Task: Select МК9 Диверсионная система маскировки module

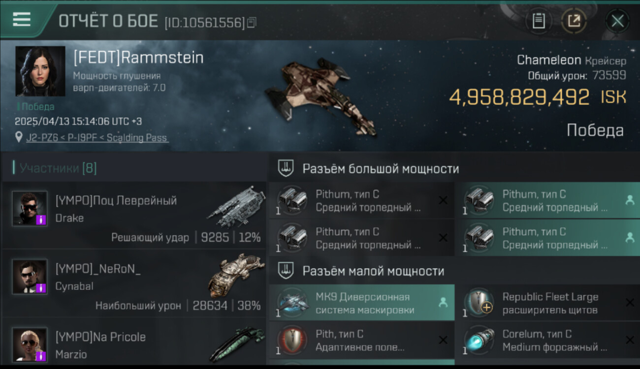Action: click(362, 303)
